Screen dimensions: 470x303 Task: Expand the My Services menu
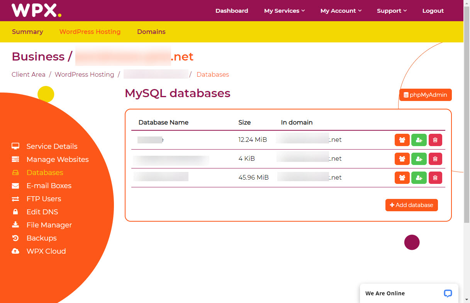click(284, 11)
